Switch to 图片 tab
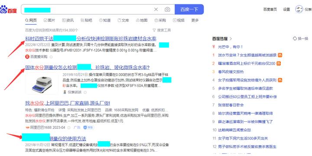The image size is (312, 156). [49, 20]
